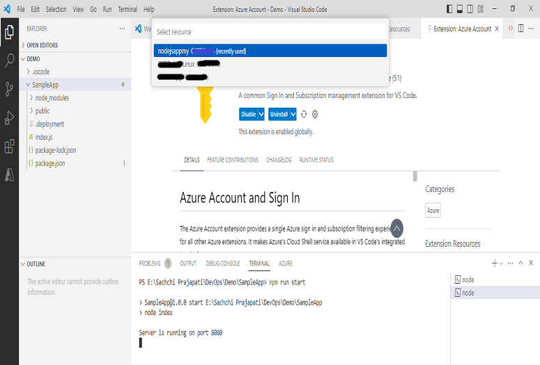Switch to FEATURE CONTRIBUTIONS tab

(x=233, y=160)
